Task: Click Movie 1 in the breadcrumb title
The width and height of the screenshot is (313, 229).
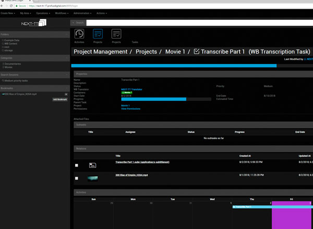Action: [175, 52]
